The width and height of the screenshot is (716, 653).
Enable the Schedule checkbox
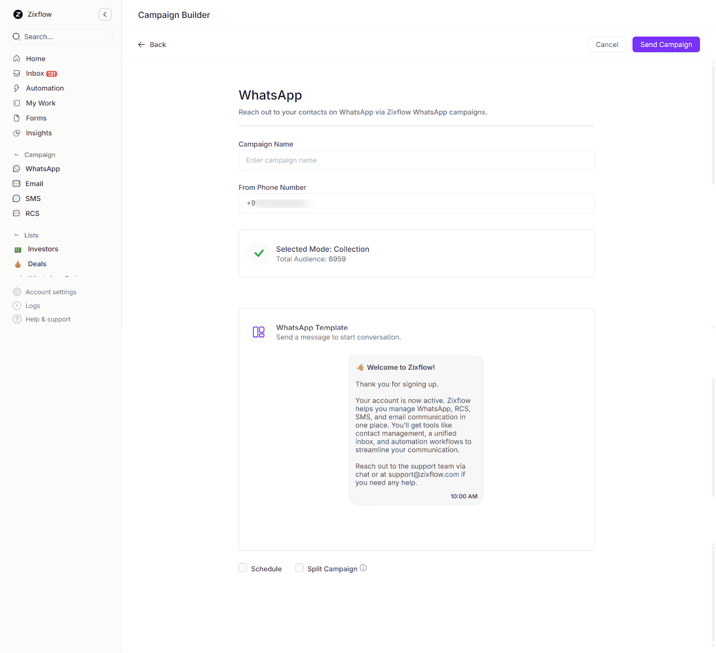243,567
